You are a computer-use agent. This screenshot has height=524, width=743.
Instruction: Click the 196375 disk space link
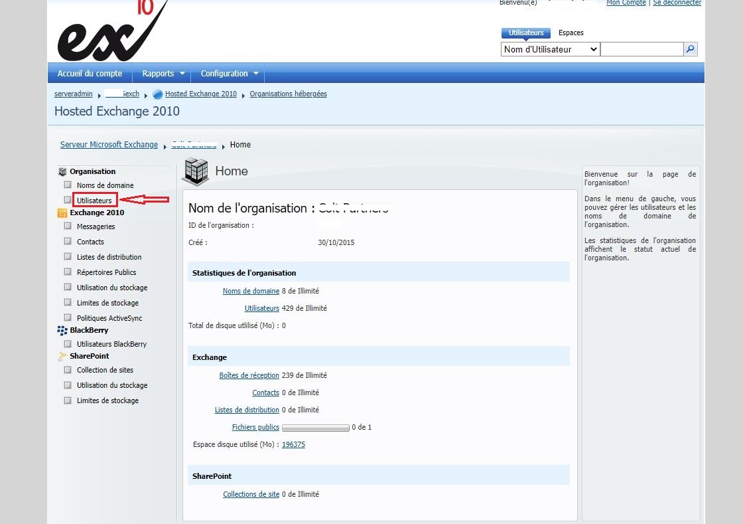click(x=293, y=445)
